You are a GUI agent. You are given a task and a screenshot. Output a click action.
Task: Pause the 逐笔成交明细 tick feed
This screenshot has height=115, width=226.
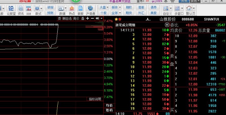167,25
